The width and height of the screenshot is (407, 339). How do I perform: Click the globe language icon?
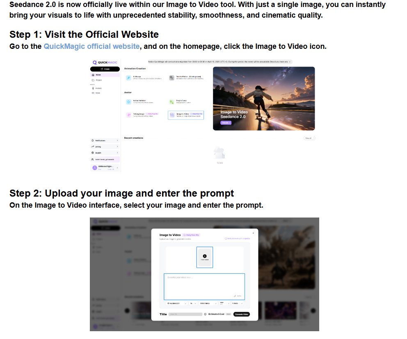[93, 153]
